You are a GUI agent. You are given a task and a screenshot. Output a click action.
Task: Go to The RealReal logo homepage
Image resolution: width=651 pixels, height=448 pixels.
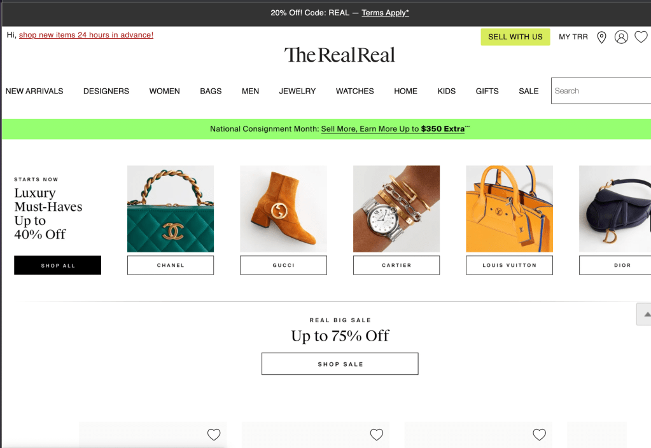pos(340,55)
